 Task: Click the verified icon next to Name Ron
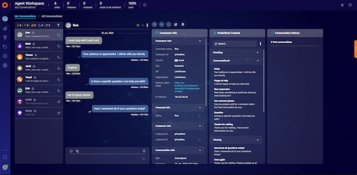coord(199,116)
